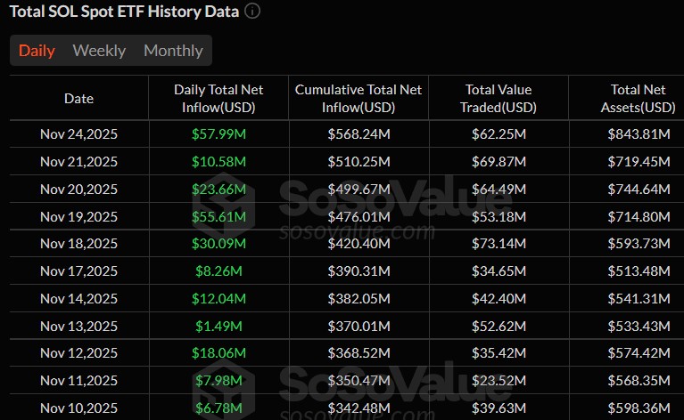This screenshot has width=684, height=420.
Task: Click the Daily Total Net Inflow header
Action: click(218, 99)
